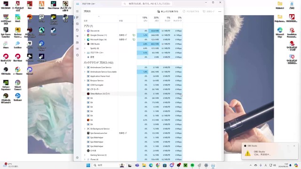This screenshot has width=301, height=169.
Task: Open the Performance page in sidebar
Action: click(x=77, y=24)
